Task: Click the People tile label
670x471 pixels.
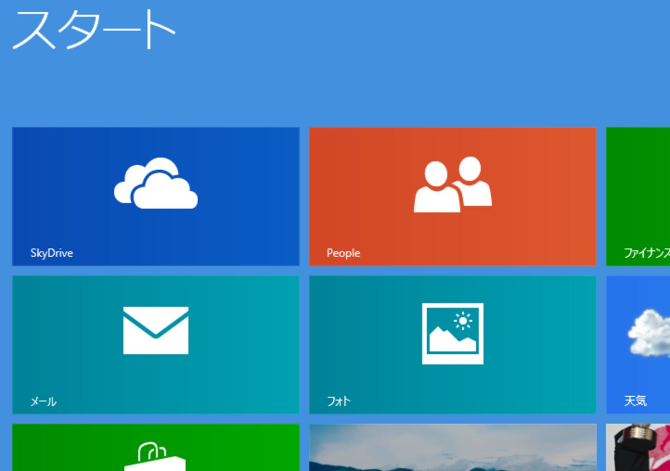Action: tap(343, 253)
